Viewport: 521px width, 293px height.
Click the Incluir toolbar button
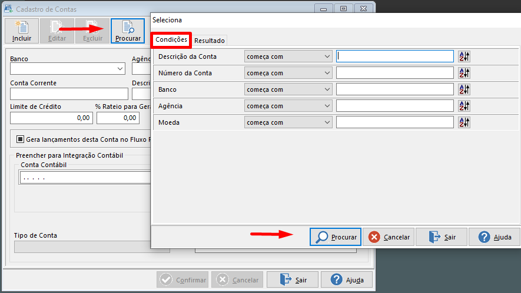pyautogui.click(x=22, y=31)
